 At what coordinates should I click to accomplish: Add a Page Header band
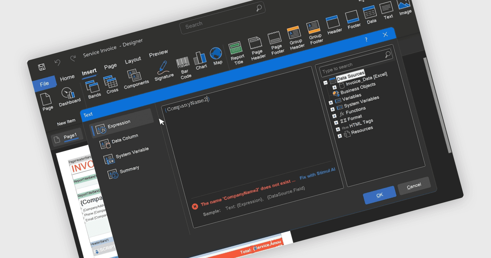[x=257, y=48]
